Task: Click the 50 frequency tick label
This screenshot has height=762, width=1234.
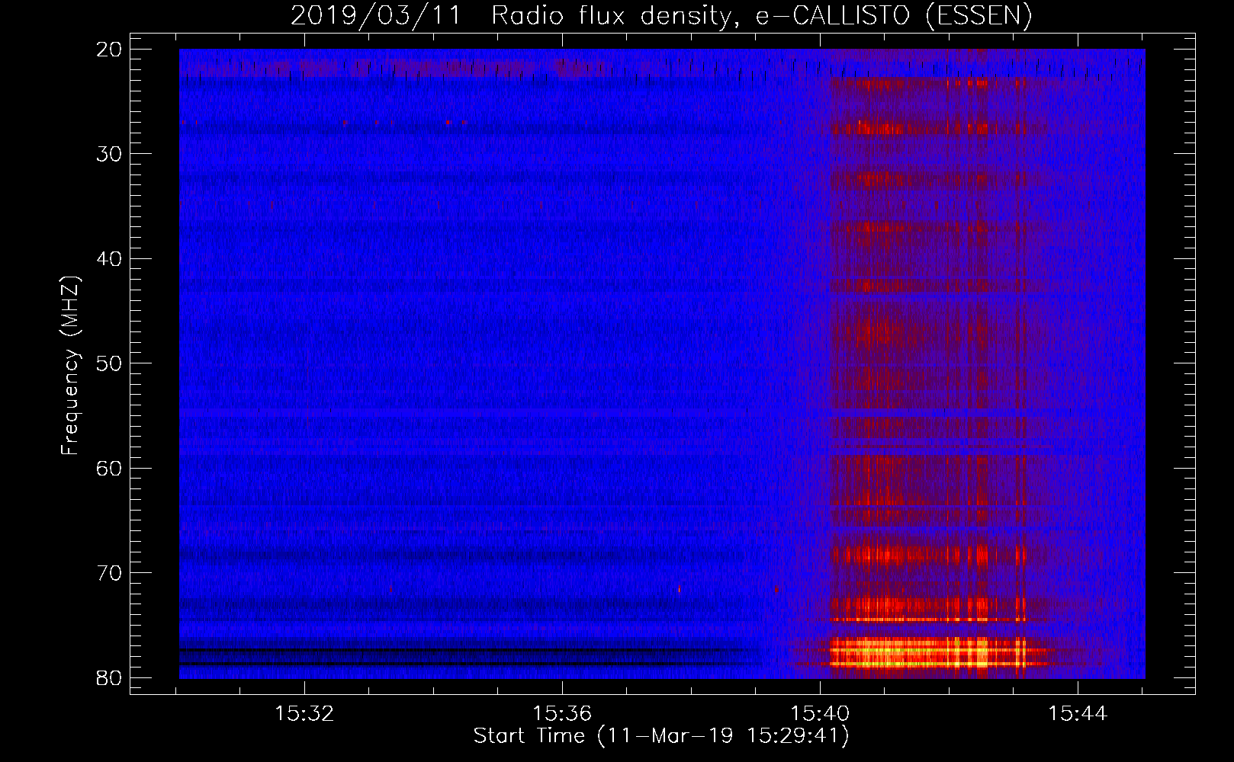Action: [x=110, y=363]
